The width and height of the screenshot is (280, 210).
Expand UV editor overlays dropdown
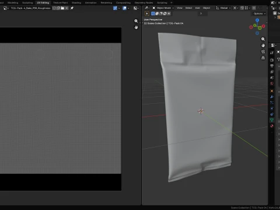[128, 8]
